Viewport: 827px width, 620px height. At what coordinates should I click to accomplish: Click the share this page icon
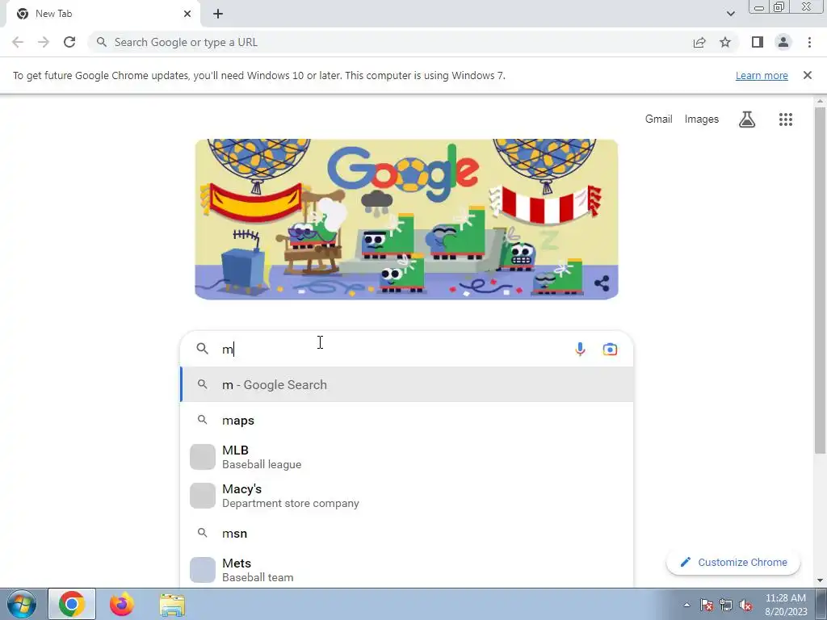pyautogui.click(x=699, y=42)
